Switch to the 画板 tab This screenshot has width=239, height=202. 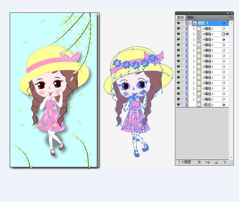pyautogui.click(x=190, y=17)
